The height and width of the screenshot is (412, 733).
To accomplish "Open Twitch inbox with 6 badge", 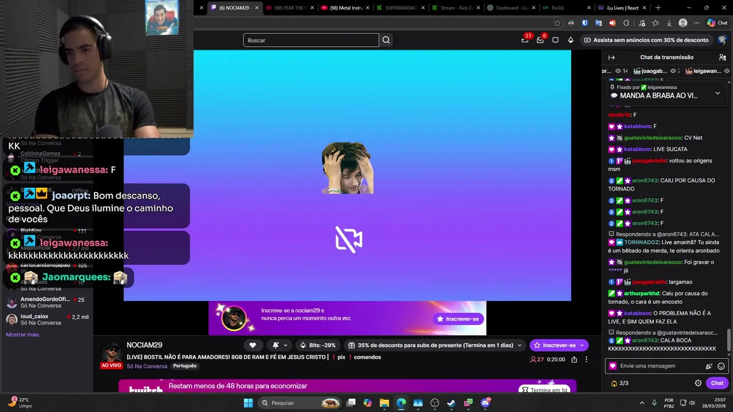I will [540, 40].
